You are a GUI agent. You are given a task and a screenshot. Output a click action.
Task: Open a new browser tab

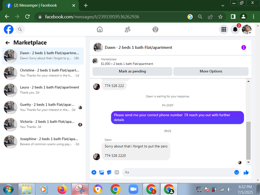click(86, 6)
